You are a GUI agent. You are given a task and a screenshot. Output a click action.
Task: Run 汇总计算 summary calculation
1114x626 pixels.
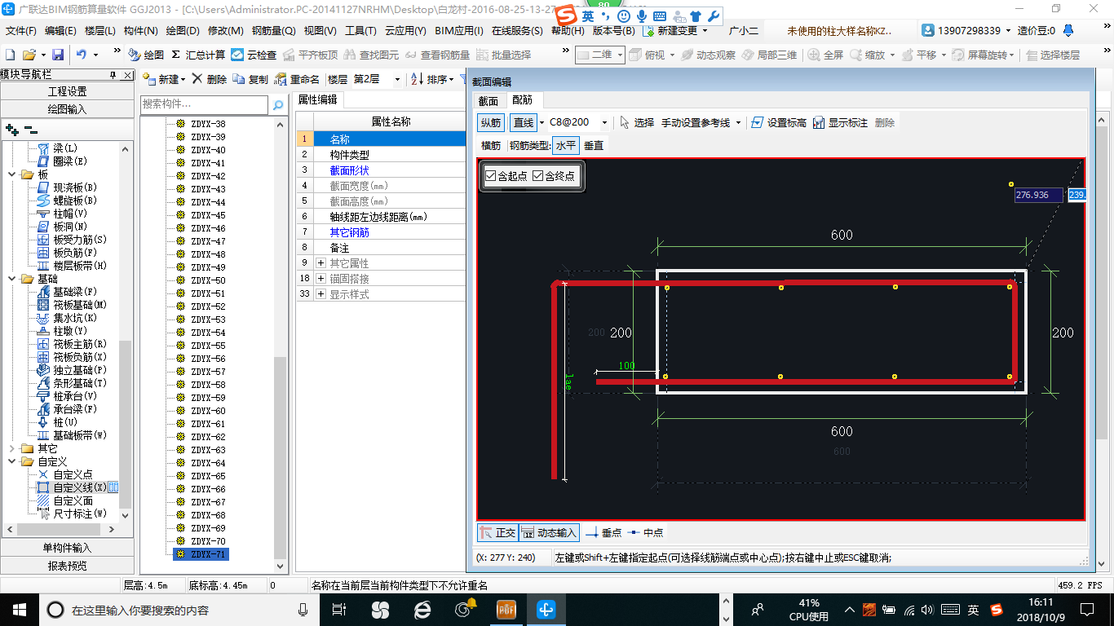point(198,55)
